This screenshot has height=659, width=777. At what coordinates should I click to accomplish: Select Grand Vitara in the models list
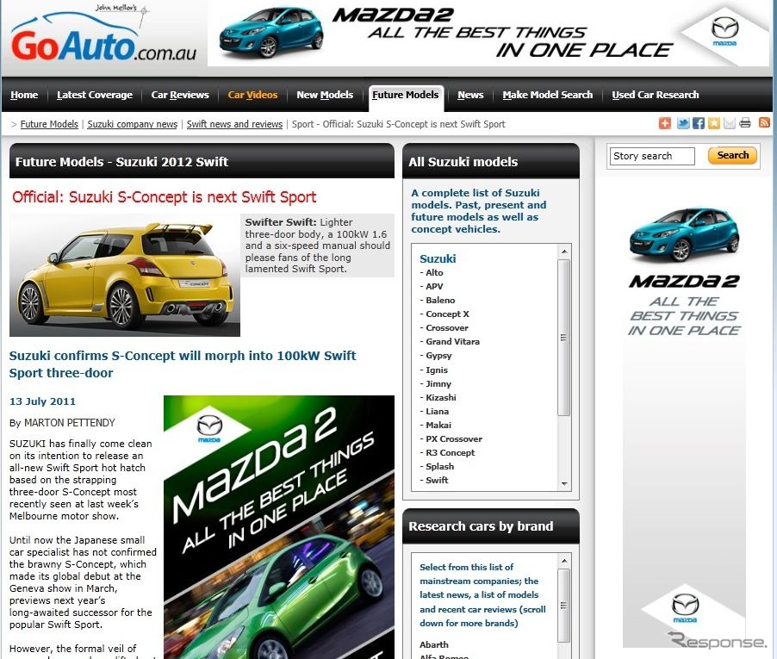pyautogui.click(x=452, y=342)
